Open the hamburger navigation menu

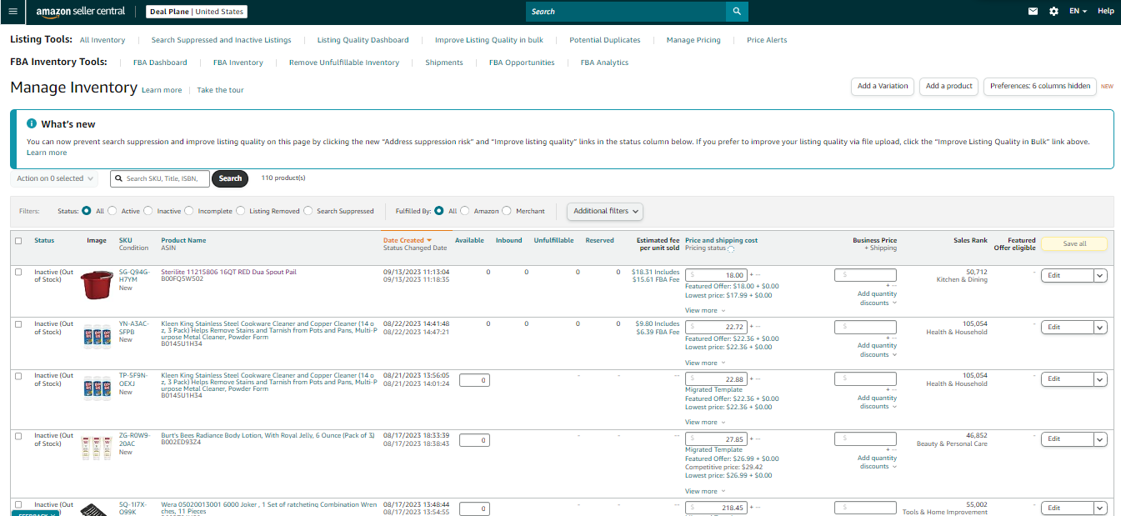click(x=13, y=12)
